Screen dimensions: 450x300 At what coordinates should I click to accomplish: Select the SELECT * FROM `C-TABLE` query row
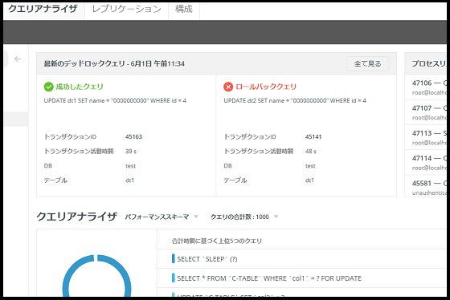point(302,278)
